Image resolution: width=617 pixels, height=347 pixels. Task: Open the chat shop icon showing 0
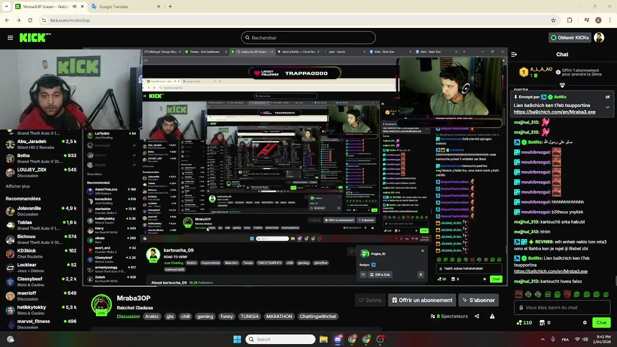point(545,322)
